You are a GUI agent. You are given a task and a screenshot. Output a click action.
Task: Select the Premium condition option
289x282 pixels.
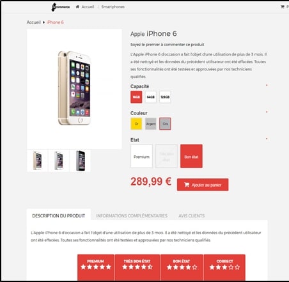(141, 156)
